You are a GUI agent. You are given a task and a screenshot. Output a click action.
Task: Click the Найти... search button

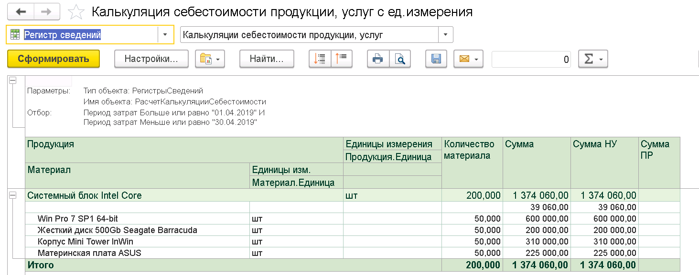(267, 59)
